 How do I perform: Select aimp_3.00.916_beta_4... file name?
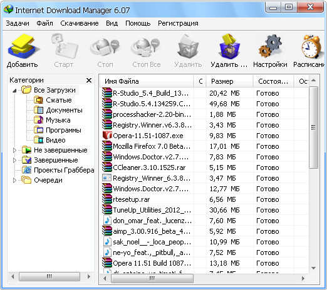coord(152,231)
